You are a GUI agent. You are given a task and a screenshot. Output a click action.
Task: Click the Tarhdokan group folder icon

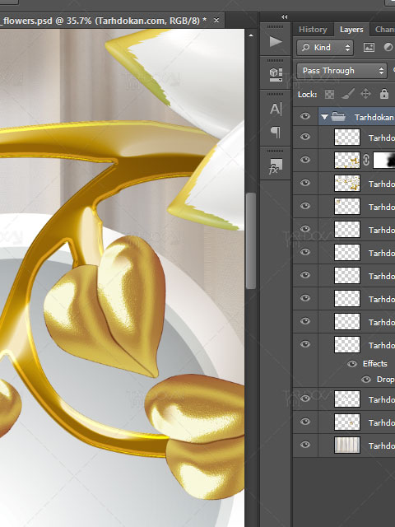coord(338,117)
